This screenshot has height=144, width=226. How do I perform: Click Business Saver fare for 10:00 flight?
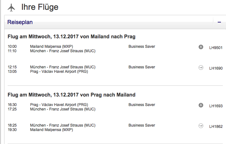tap(142, 47)
